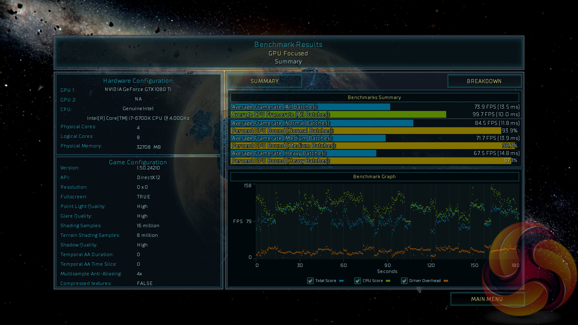Click the green CPU Score legend swatch

388,281
